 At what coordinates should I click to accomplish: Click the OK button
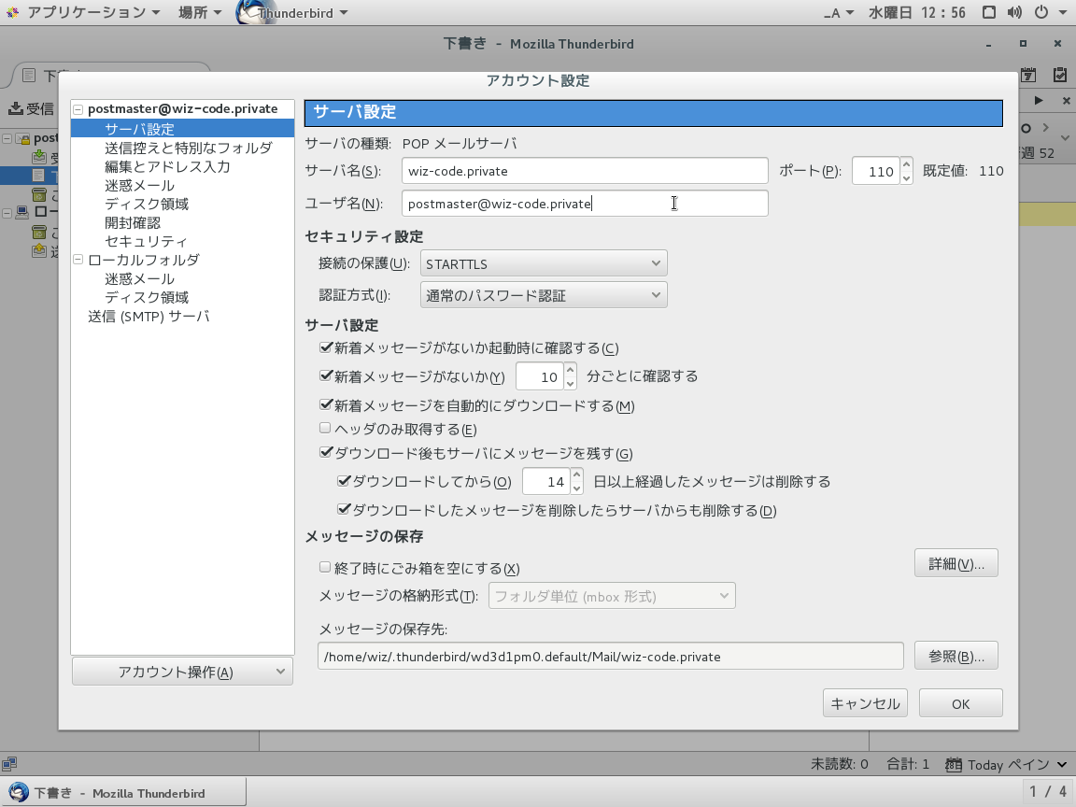click(x=961, y=703)
